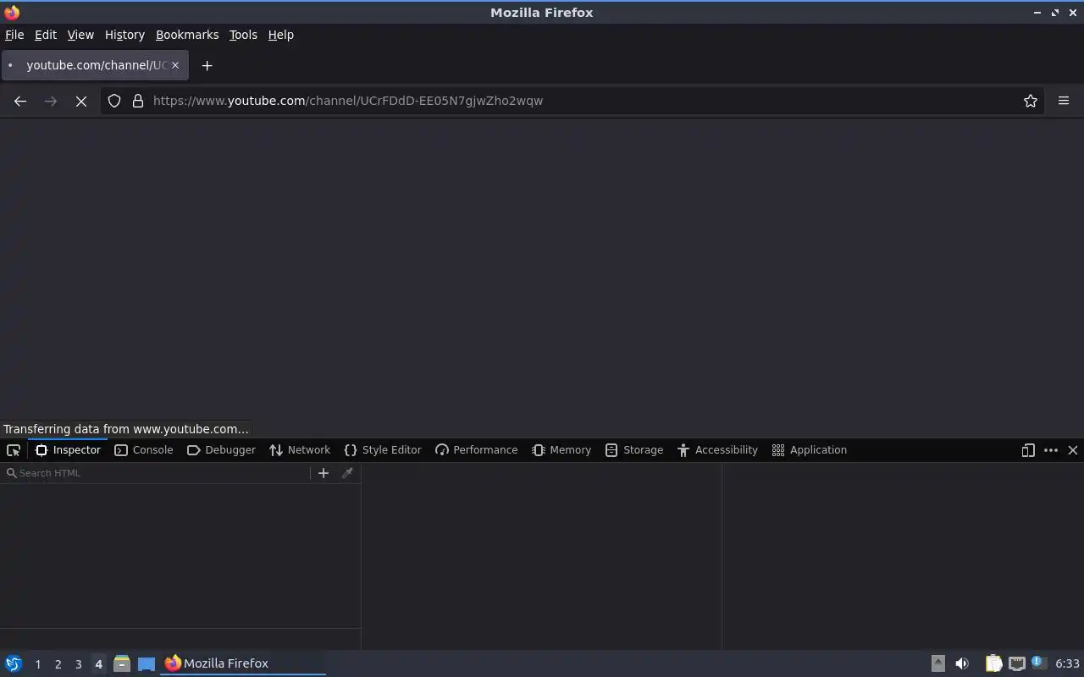The image size is (1084, 677).
Task: Switch to the Accessibility panel
Action: (x=717, y=450)
